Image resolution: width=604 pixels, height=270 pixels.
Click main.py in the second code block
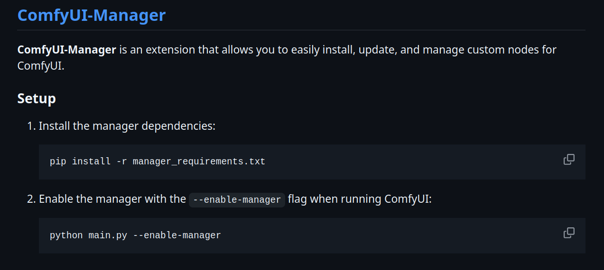108,235
